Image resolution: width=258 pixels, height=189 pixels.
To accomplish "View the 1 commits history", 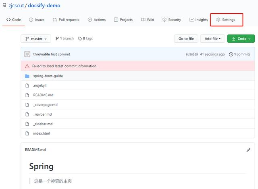I will [239, 54].
